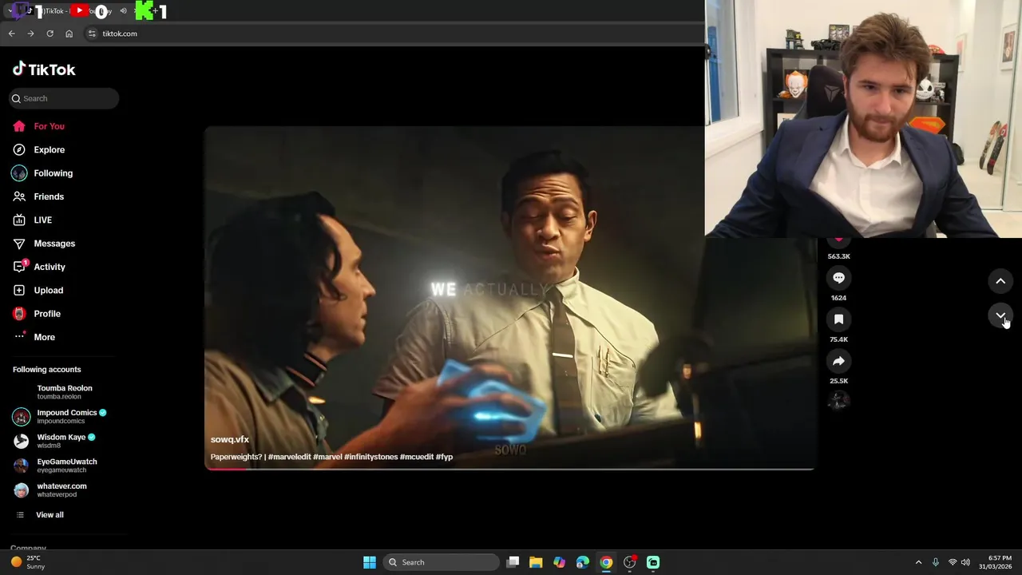This screenshot has width=1022, height=575.
Task: Bookmark the video with the save icon
Action: [838, 319]
